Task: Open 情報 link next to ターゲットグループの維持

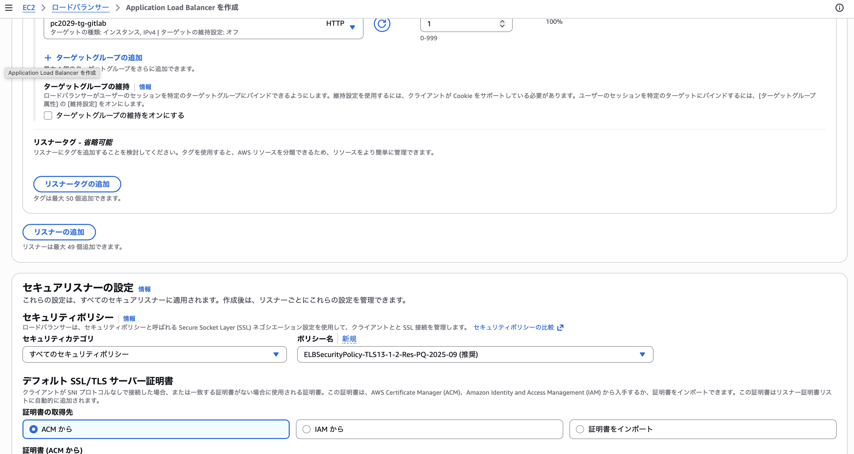Action: pos(145,87)
